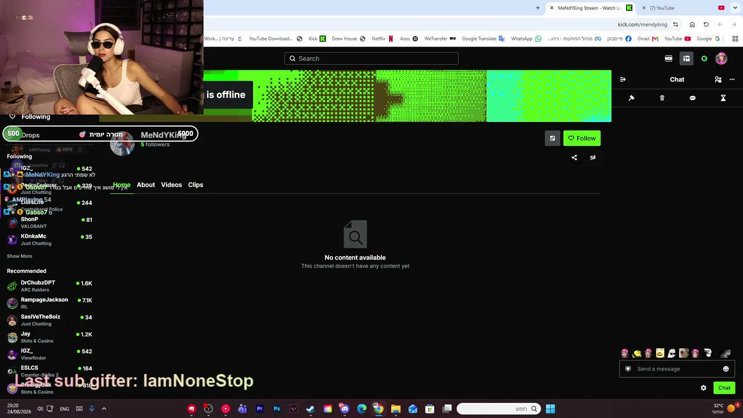Open the chat users list icon
Screen dimensions: 743x418
tap(718, 80)
